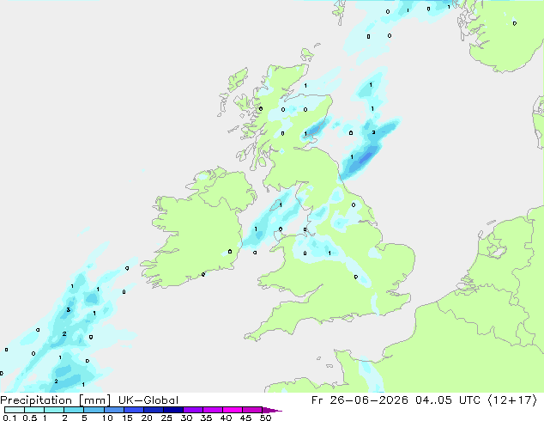Click the legend swatch between 25 and 30
Screen dimensions: 544x421
click(x=172, y=410)
